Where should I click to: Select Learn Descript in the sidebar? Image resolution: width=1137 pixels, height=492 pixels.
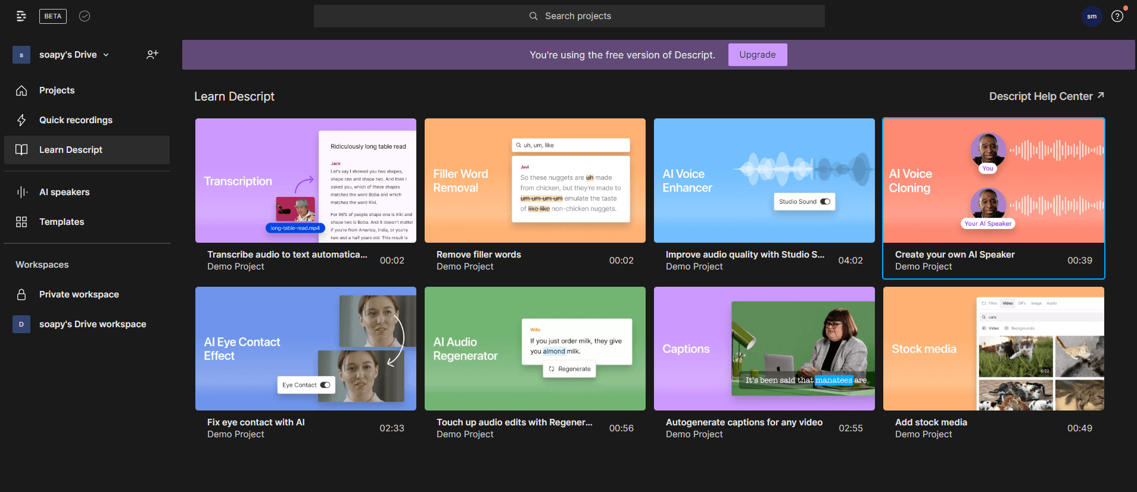click(x=87, y=150)
